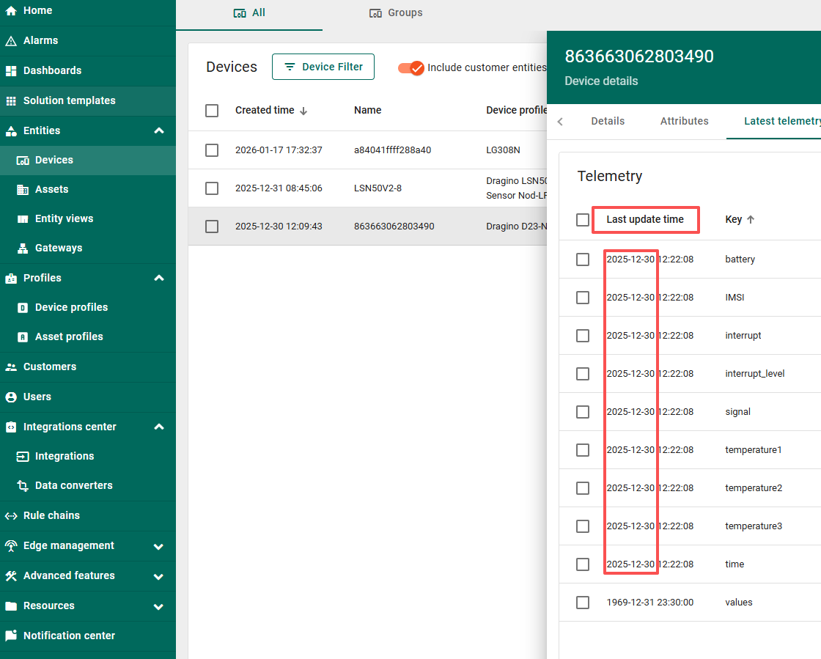
Task: Select checkbox for device LSN50V2-8
Action: [212, 188]
